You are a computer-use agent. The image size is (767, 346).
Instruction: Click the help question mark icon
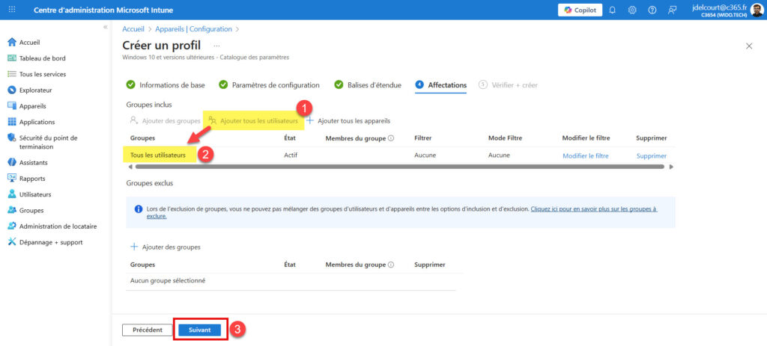point(652,10)
